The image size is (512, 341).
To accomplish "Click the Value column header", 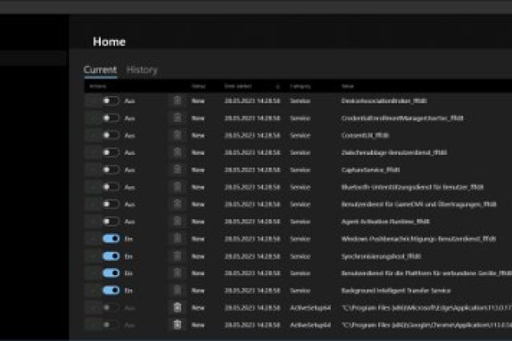I will click(x=347, y=86).
